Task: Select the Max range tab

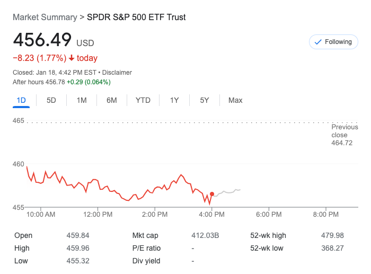Action: pyautogui.click(x=235, y=100)
